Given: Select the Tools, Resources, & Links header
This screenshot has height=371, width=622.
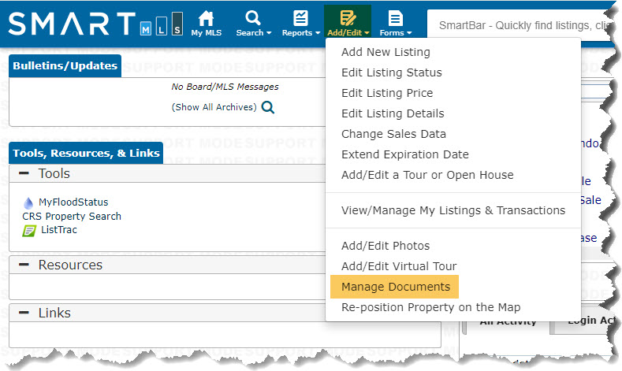Looking at the screenshot, I should (86, 153).
